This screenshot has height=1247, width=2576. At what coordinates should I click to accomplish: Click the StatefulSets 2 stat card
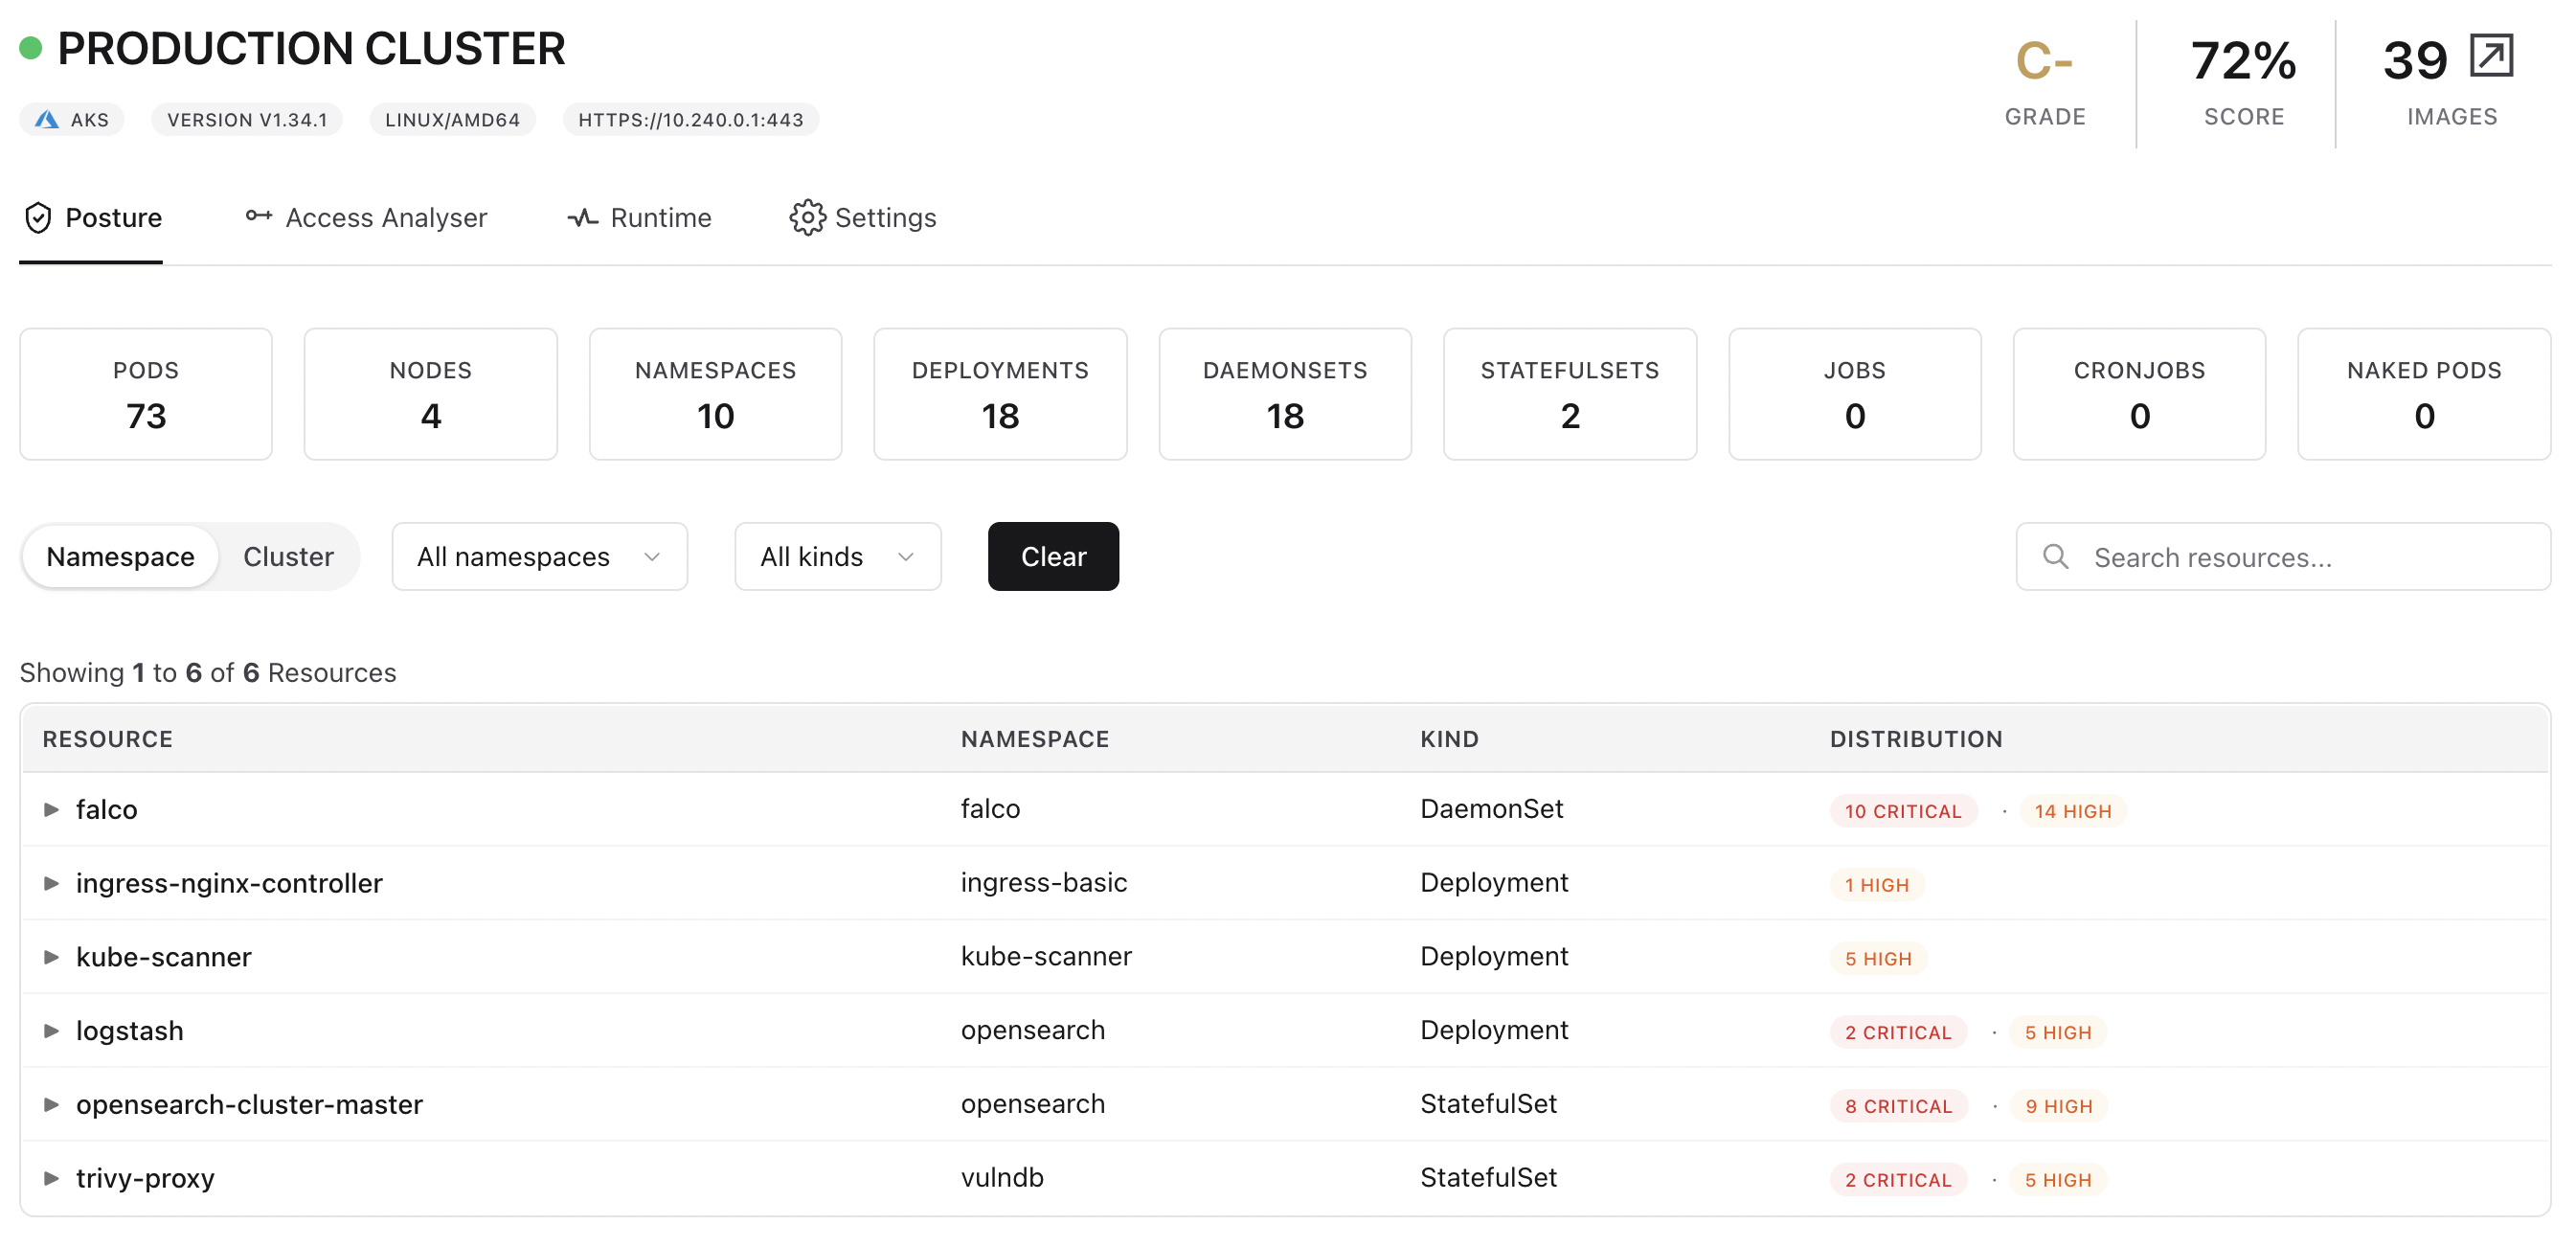pos(1570,394)
